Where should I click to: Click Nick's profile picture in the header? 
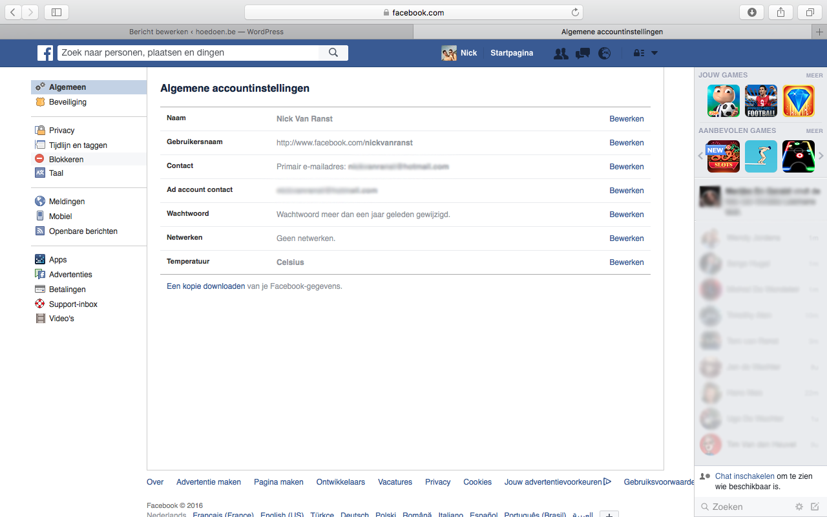[449, 53]
